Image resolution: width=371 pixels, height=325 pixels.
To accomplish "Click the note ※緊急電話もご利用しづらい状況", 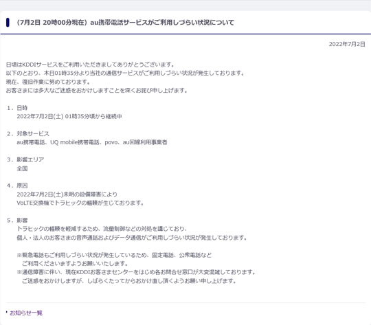I will pyautogui.click(x=114, y=255).
